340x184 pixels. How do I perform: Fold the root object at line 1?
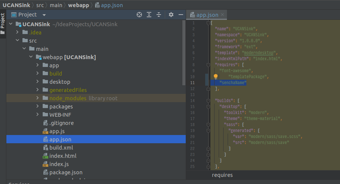coord(208,23)
